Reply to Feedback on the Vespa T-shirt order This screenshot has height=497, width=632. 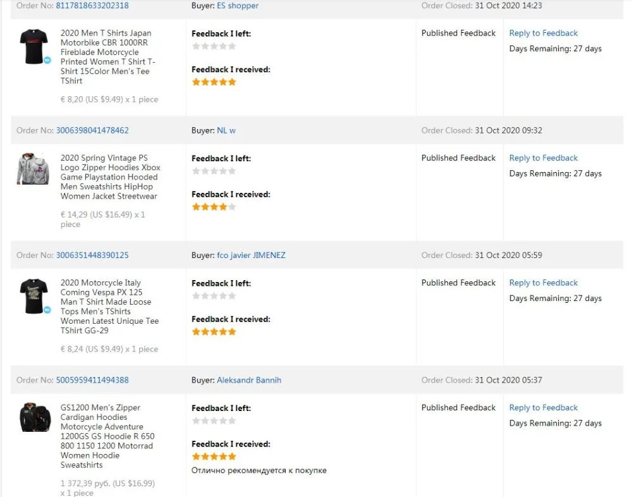[x=544, y=283]
